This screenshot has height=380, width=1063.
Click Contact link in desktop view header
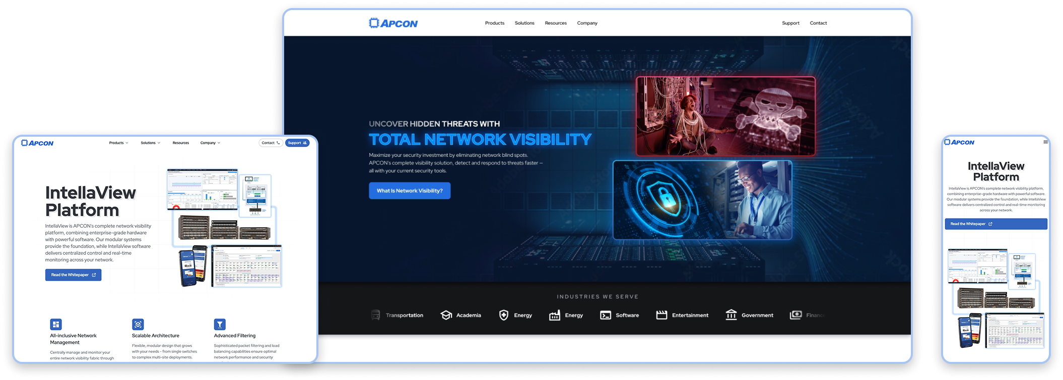[818, 23]
